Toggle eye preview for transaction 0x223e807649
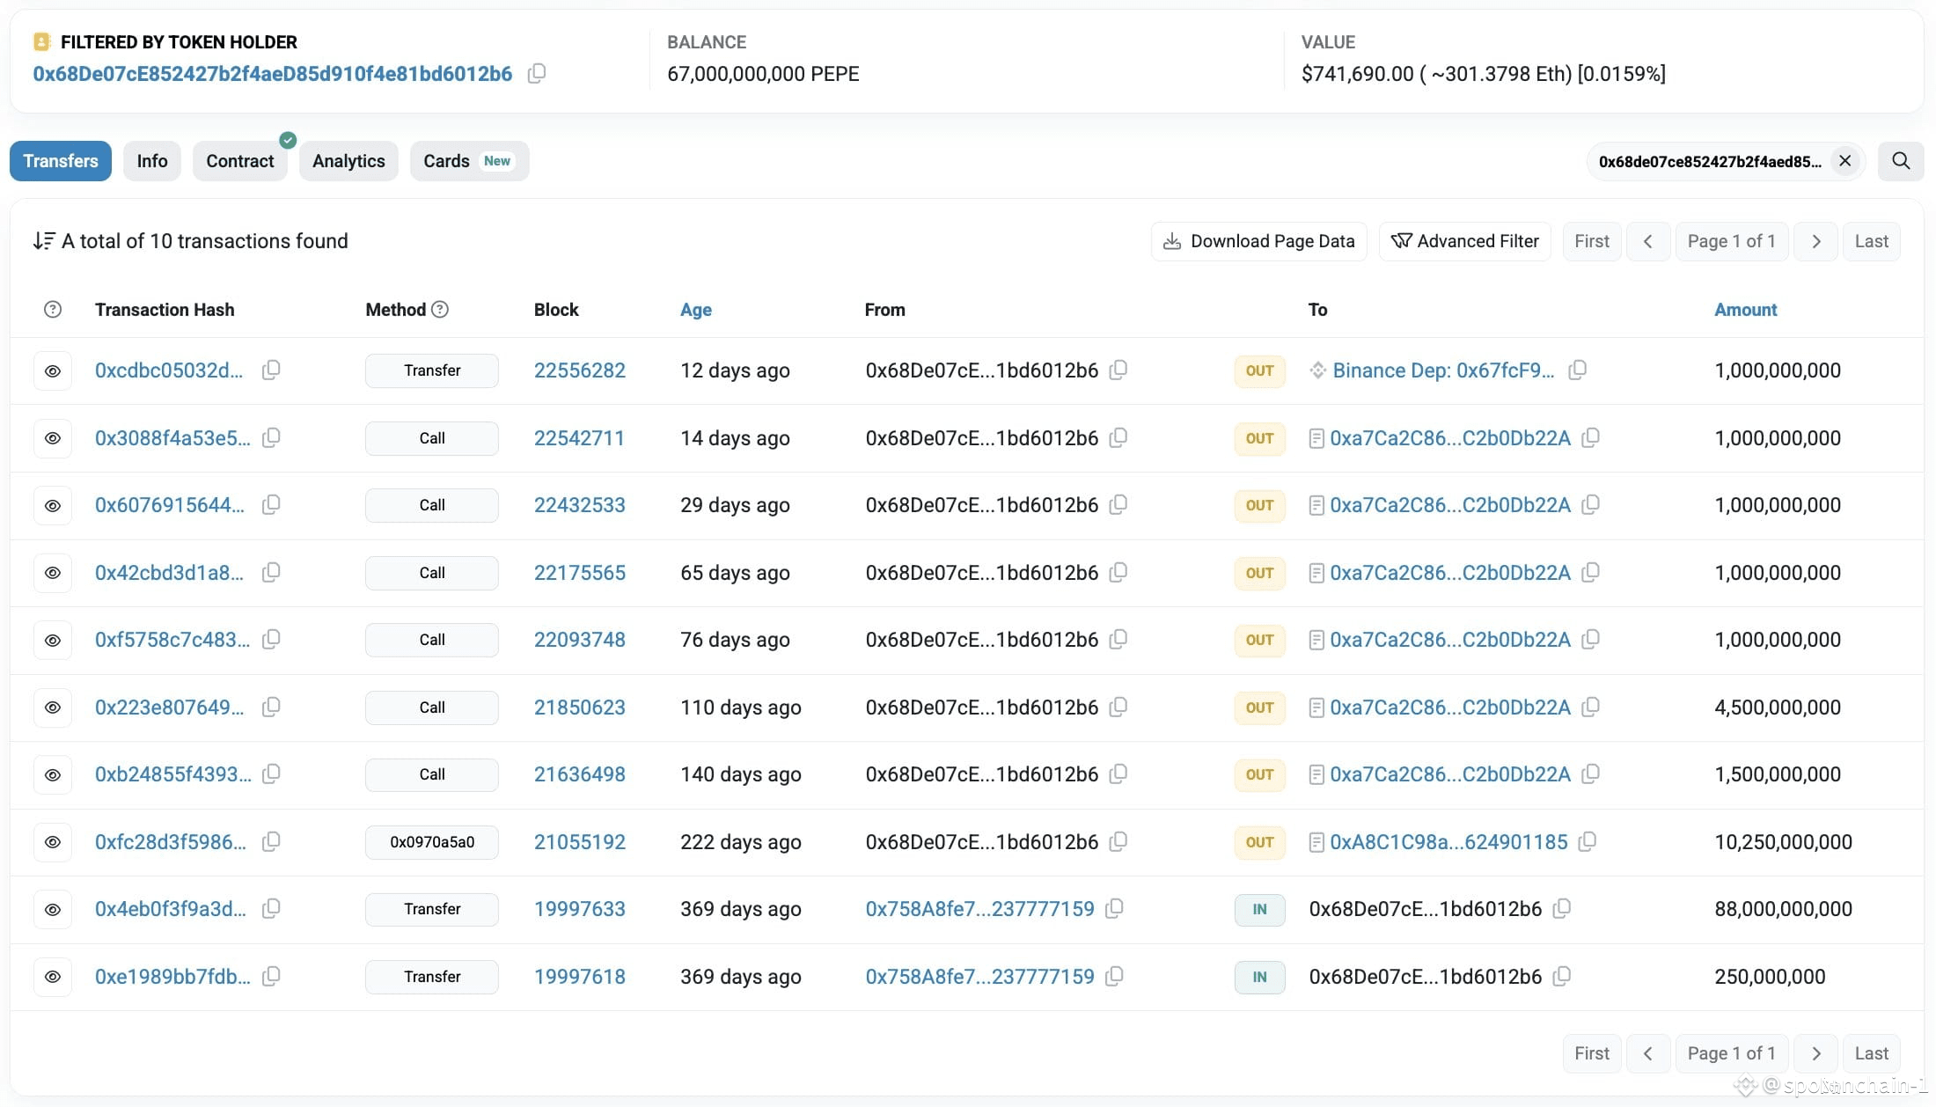This screenshot has height=1107, width=1936. click(53, 707)
